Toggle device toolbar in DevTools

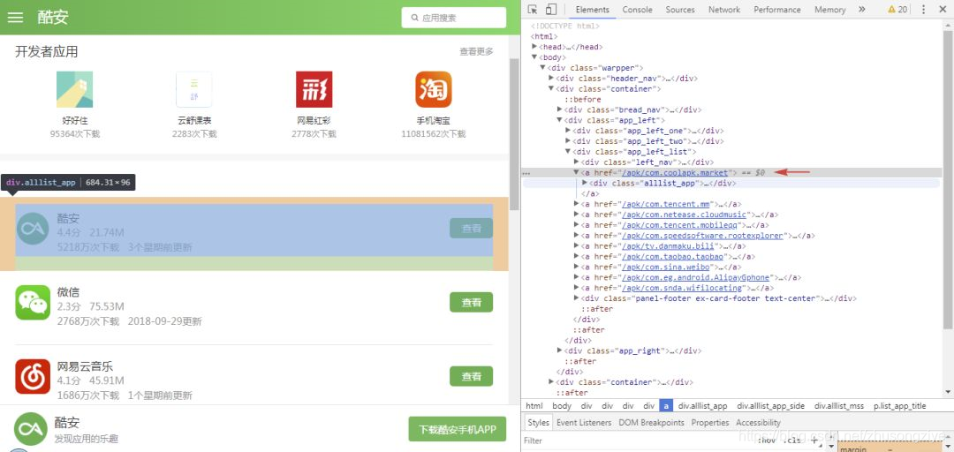coord(550,9)
